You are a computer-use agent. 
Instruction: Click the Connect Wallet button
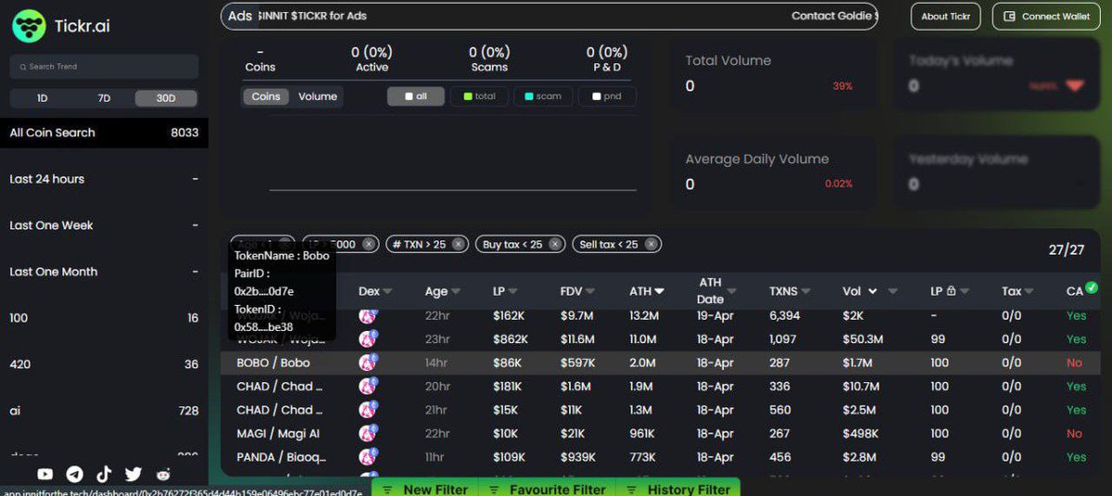[1047, 16]
